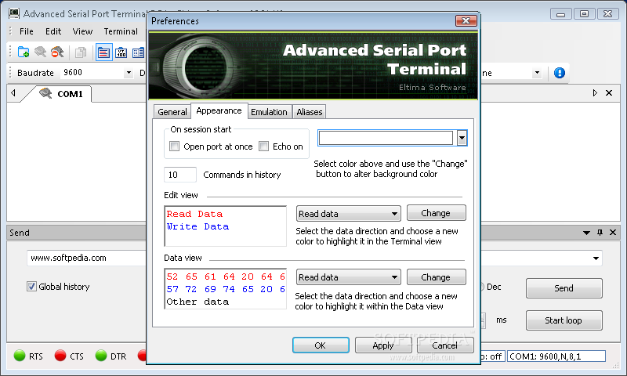Toggle the RTS signal indicator

(19, 356)
